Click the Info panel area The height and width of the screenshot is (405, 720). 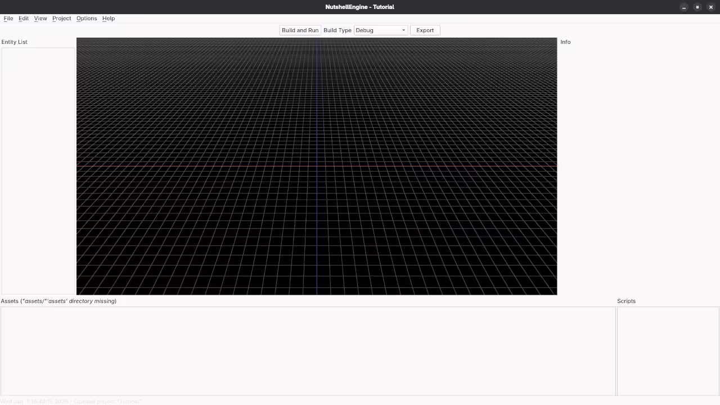[638, 169]
